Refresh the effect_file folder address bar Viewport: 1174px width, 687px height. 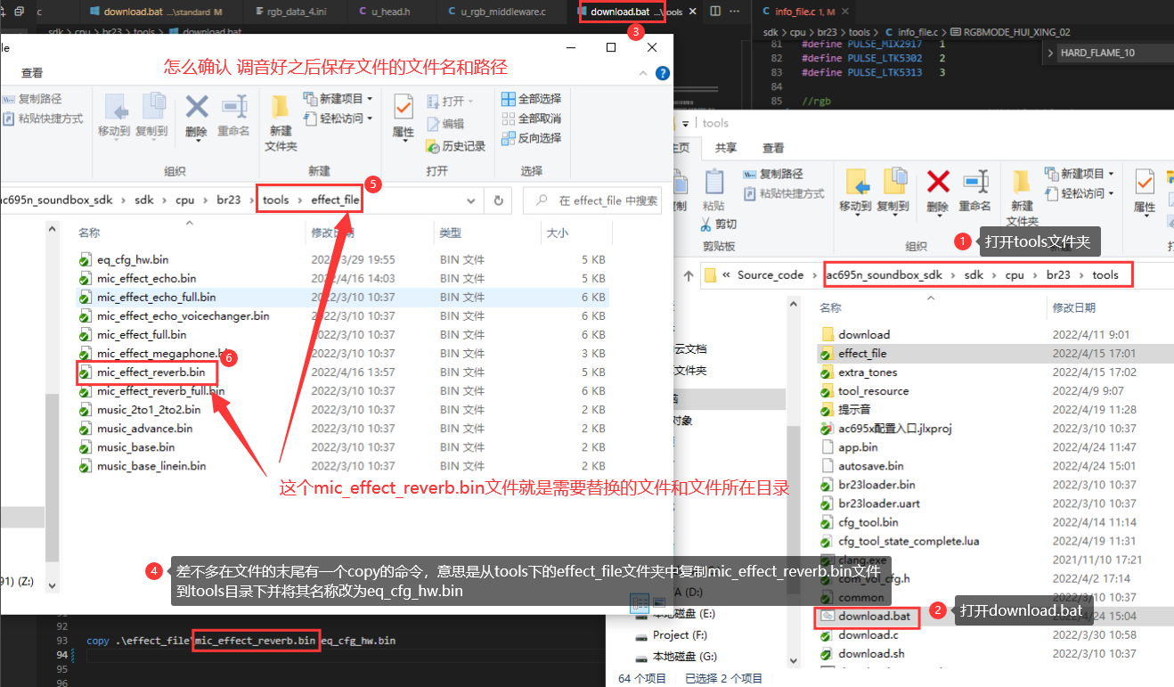[x=499, y=200]
